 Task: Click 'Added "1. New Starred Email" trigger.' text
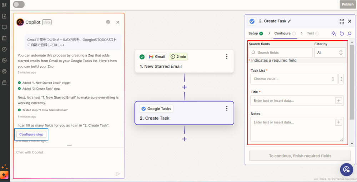pos(47,83)
